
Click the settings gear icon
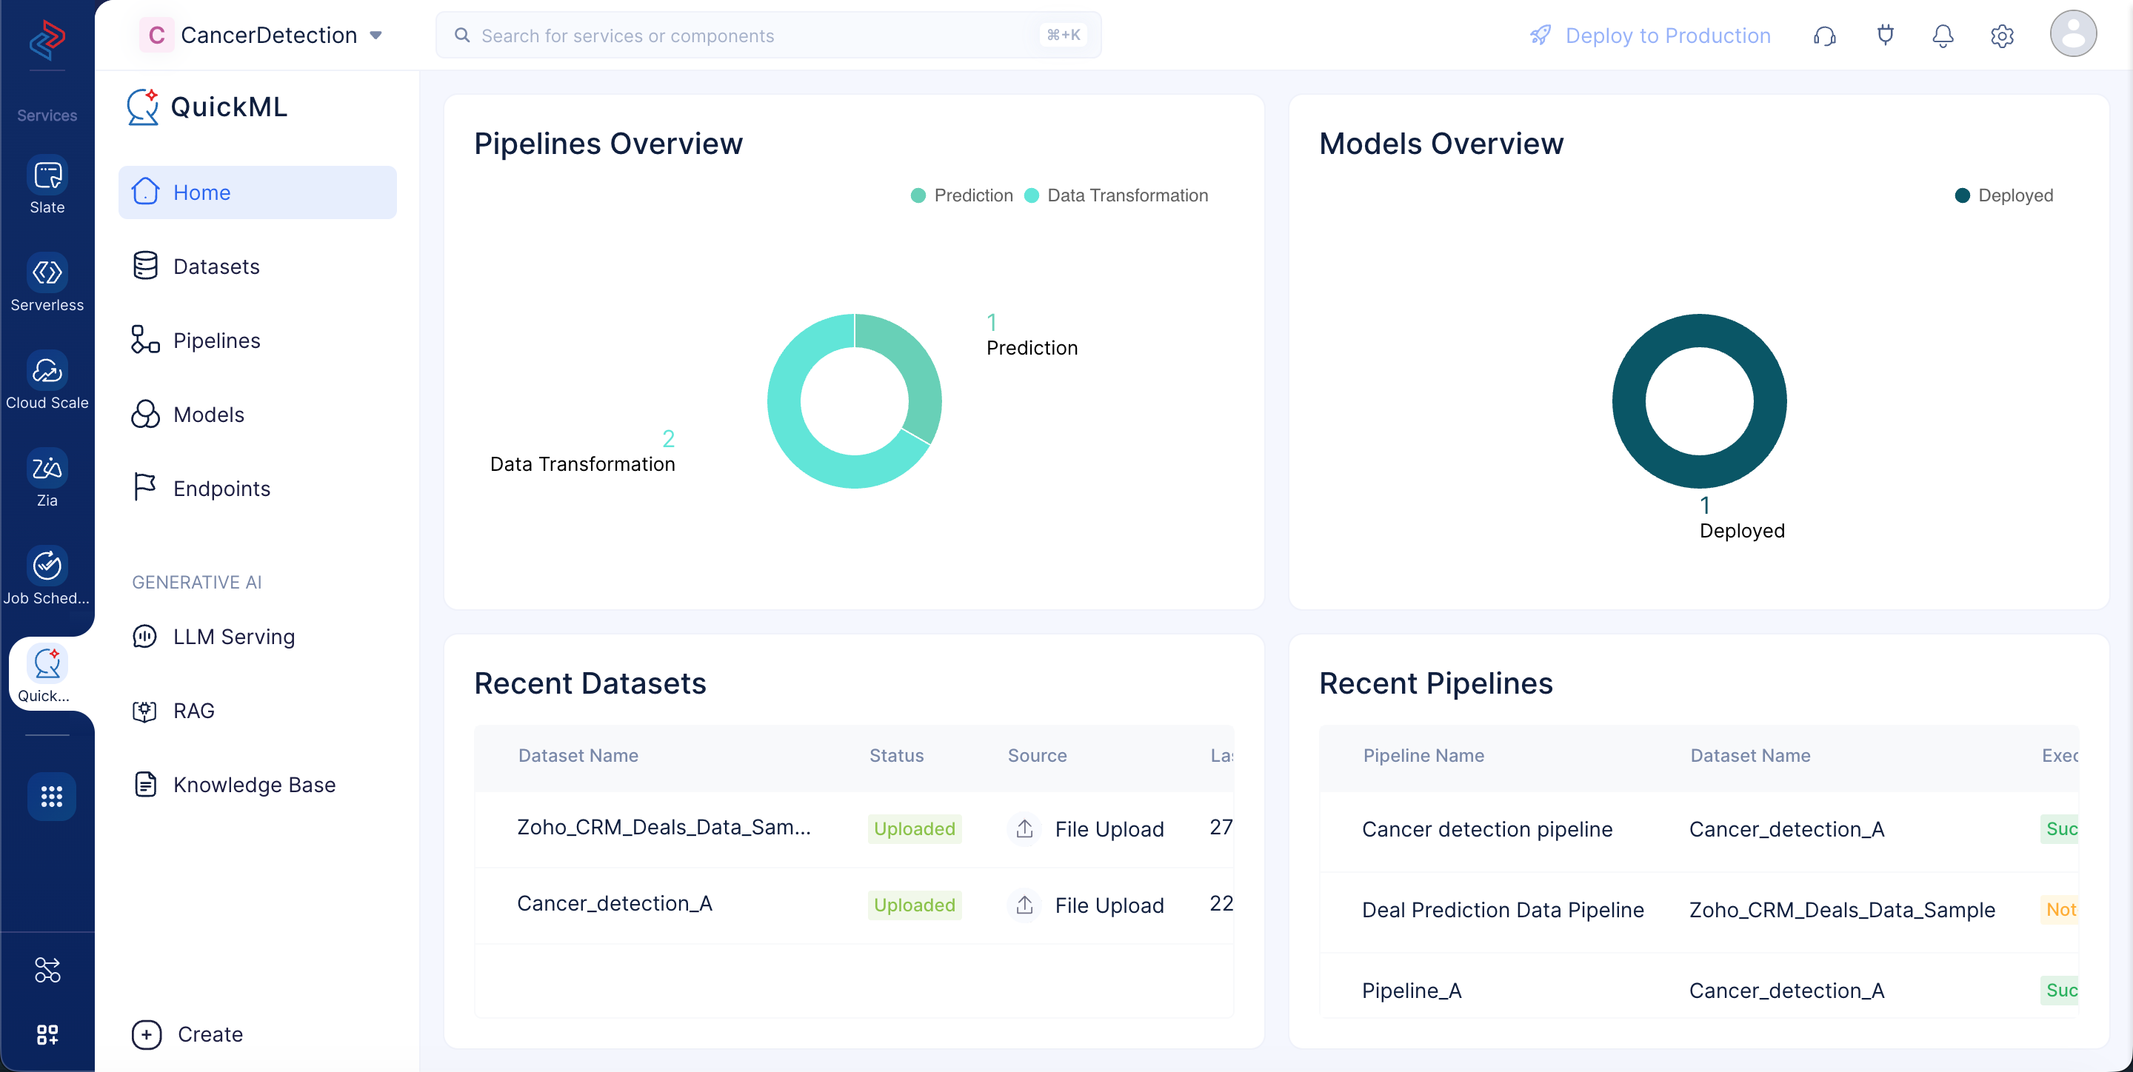coord(2002,36)
